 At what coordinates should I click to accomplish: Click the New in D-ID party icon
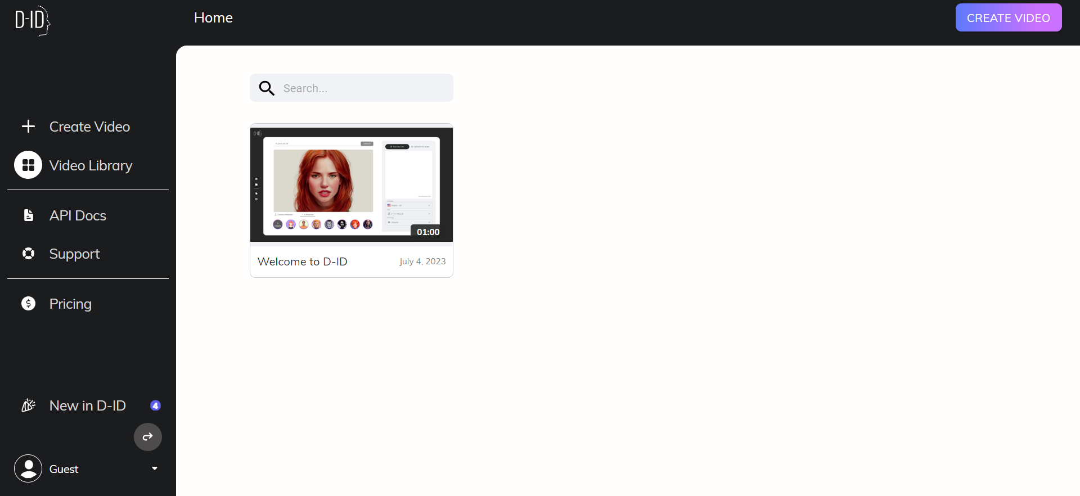click(28, 405)
